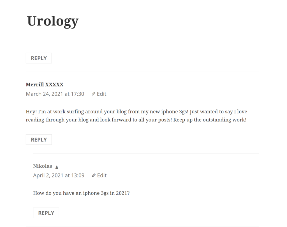Select the Merrill XXXXX author name
The image size is (287, 227).
tap(45, 85)
